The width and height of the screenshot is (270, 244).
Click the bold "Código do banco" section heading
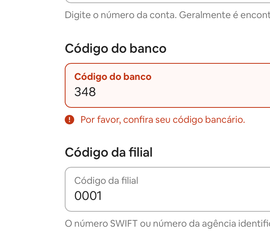click(x=116, y=49)
